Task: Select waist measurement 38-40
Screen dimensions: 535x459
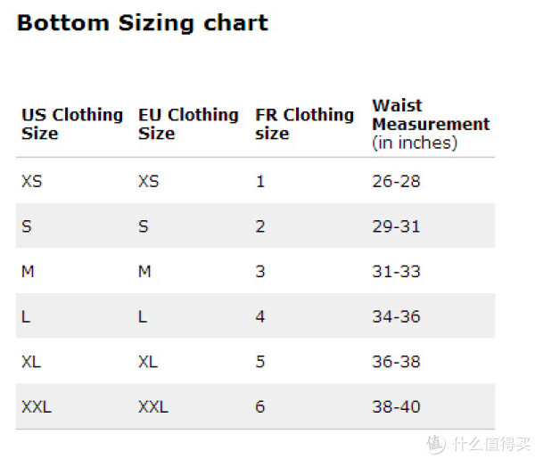Action: click(396, 406)
